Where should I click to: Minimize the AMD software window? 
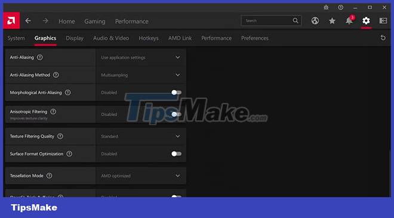tap(355, 8)
